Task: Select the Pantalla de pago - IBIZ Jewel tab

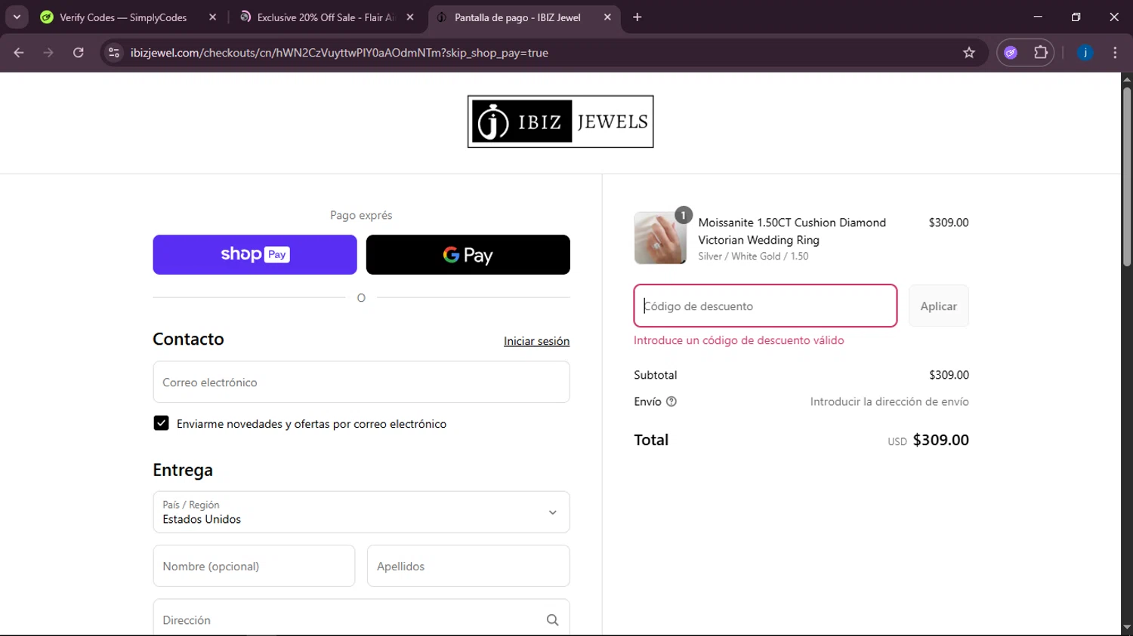Action: (x=517, y=17)
